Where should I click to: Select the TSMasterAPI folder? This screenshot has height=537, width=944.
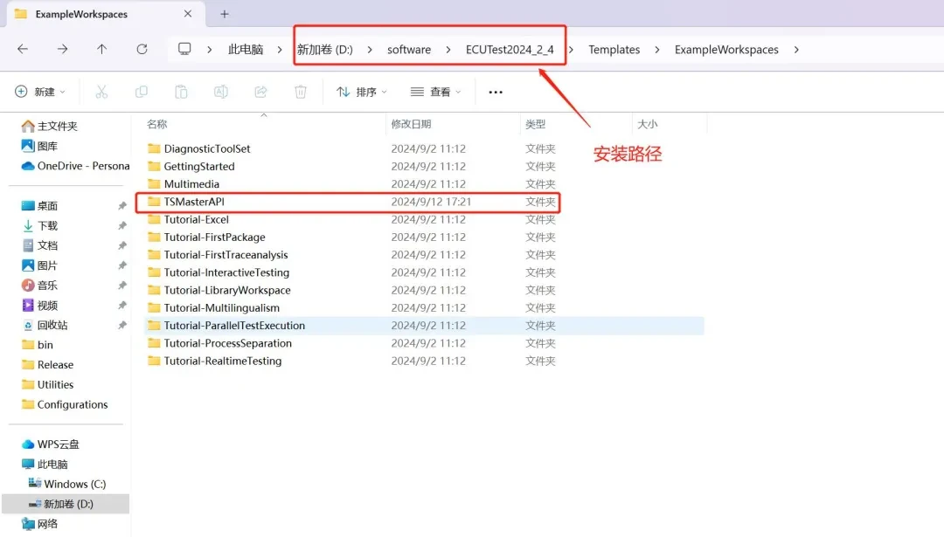(194, 202)
